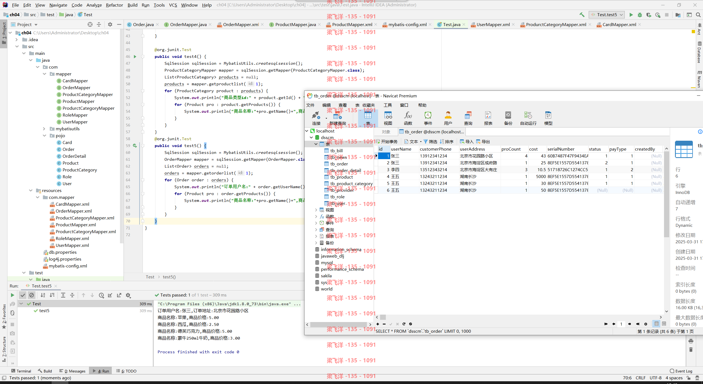703x384 pixels.
Task: Refresh the tb_order table in Navicat
Action: pos(404,324)
